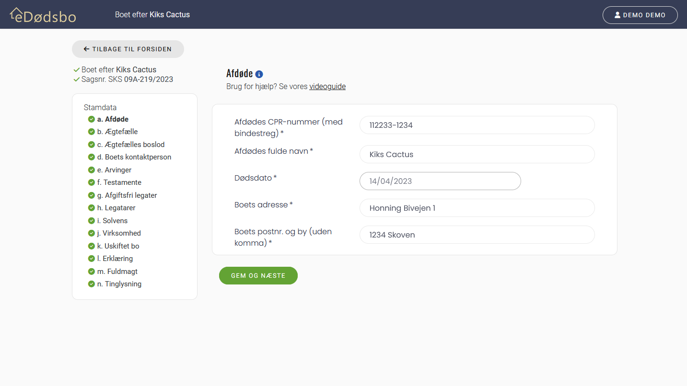Click the green checkmark beside Testamente
687x386 pixels.
click(x=91, y=182)
